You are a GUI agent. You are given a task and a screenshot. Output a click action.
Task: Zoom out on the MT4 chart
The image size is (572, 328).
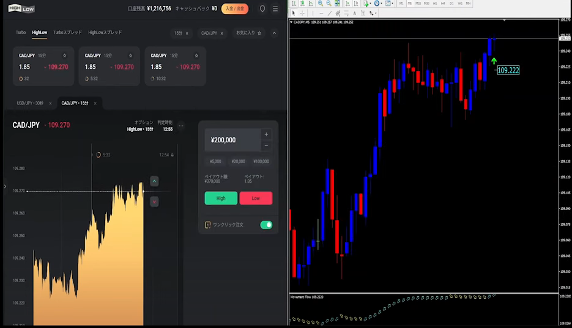[329, 3]
